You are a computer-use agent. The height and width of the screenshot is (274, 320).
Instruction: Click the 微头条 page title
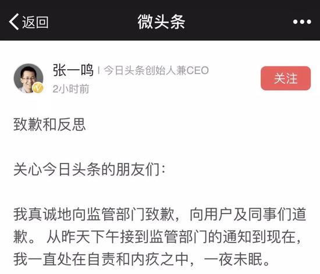tap(161, 22)
